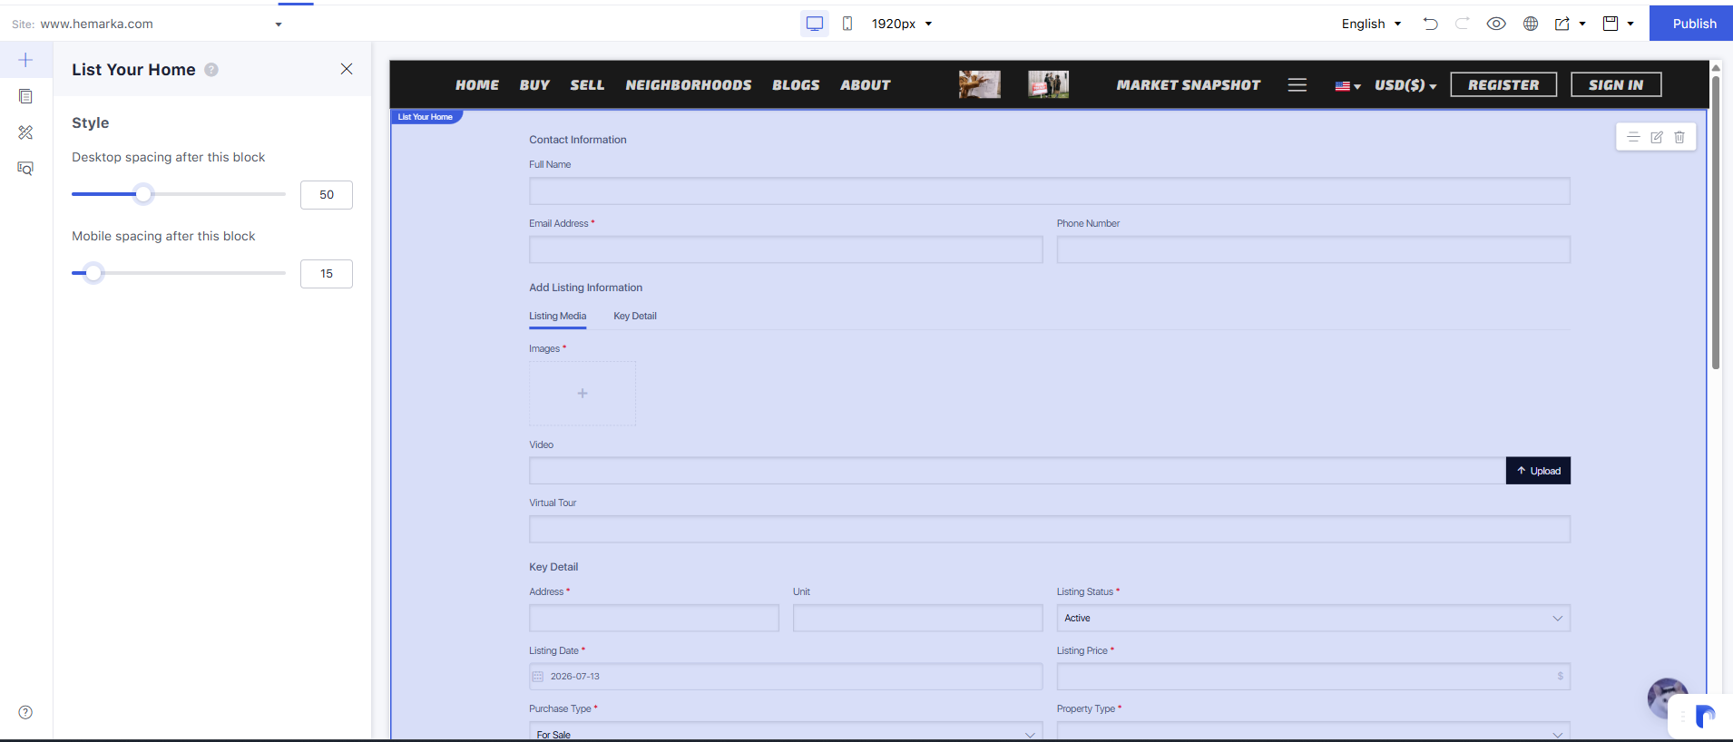Screen dimensions: 1733x742
Task: Click the mobile spacing value field
Action: click(x=327, y=274)
